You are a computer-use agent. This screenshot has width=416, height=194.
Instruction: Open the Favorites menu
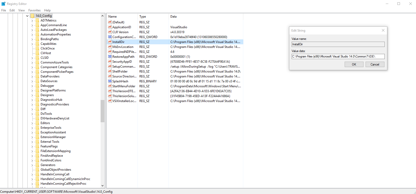tap(34, 10)
